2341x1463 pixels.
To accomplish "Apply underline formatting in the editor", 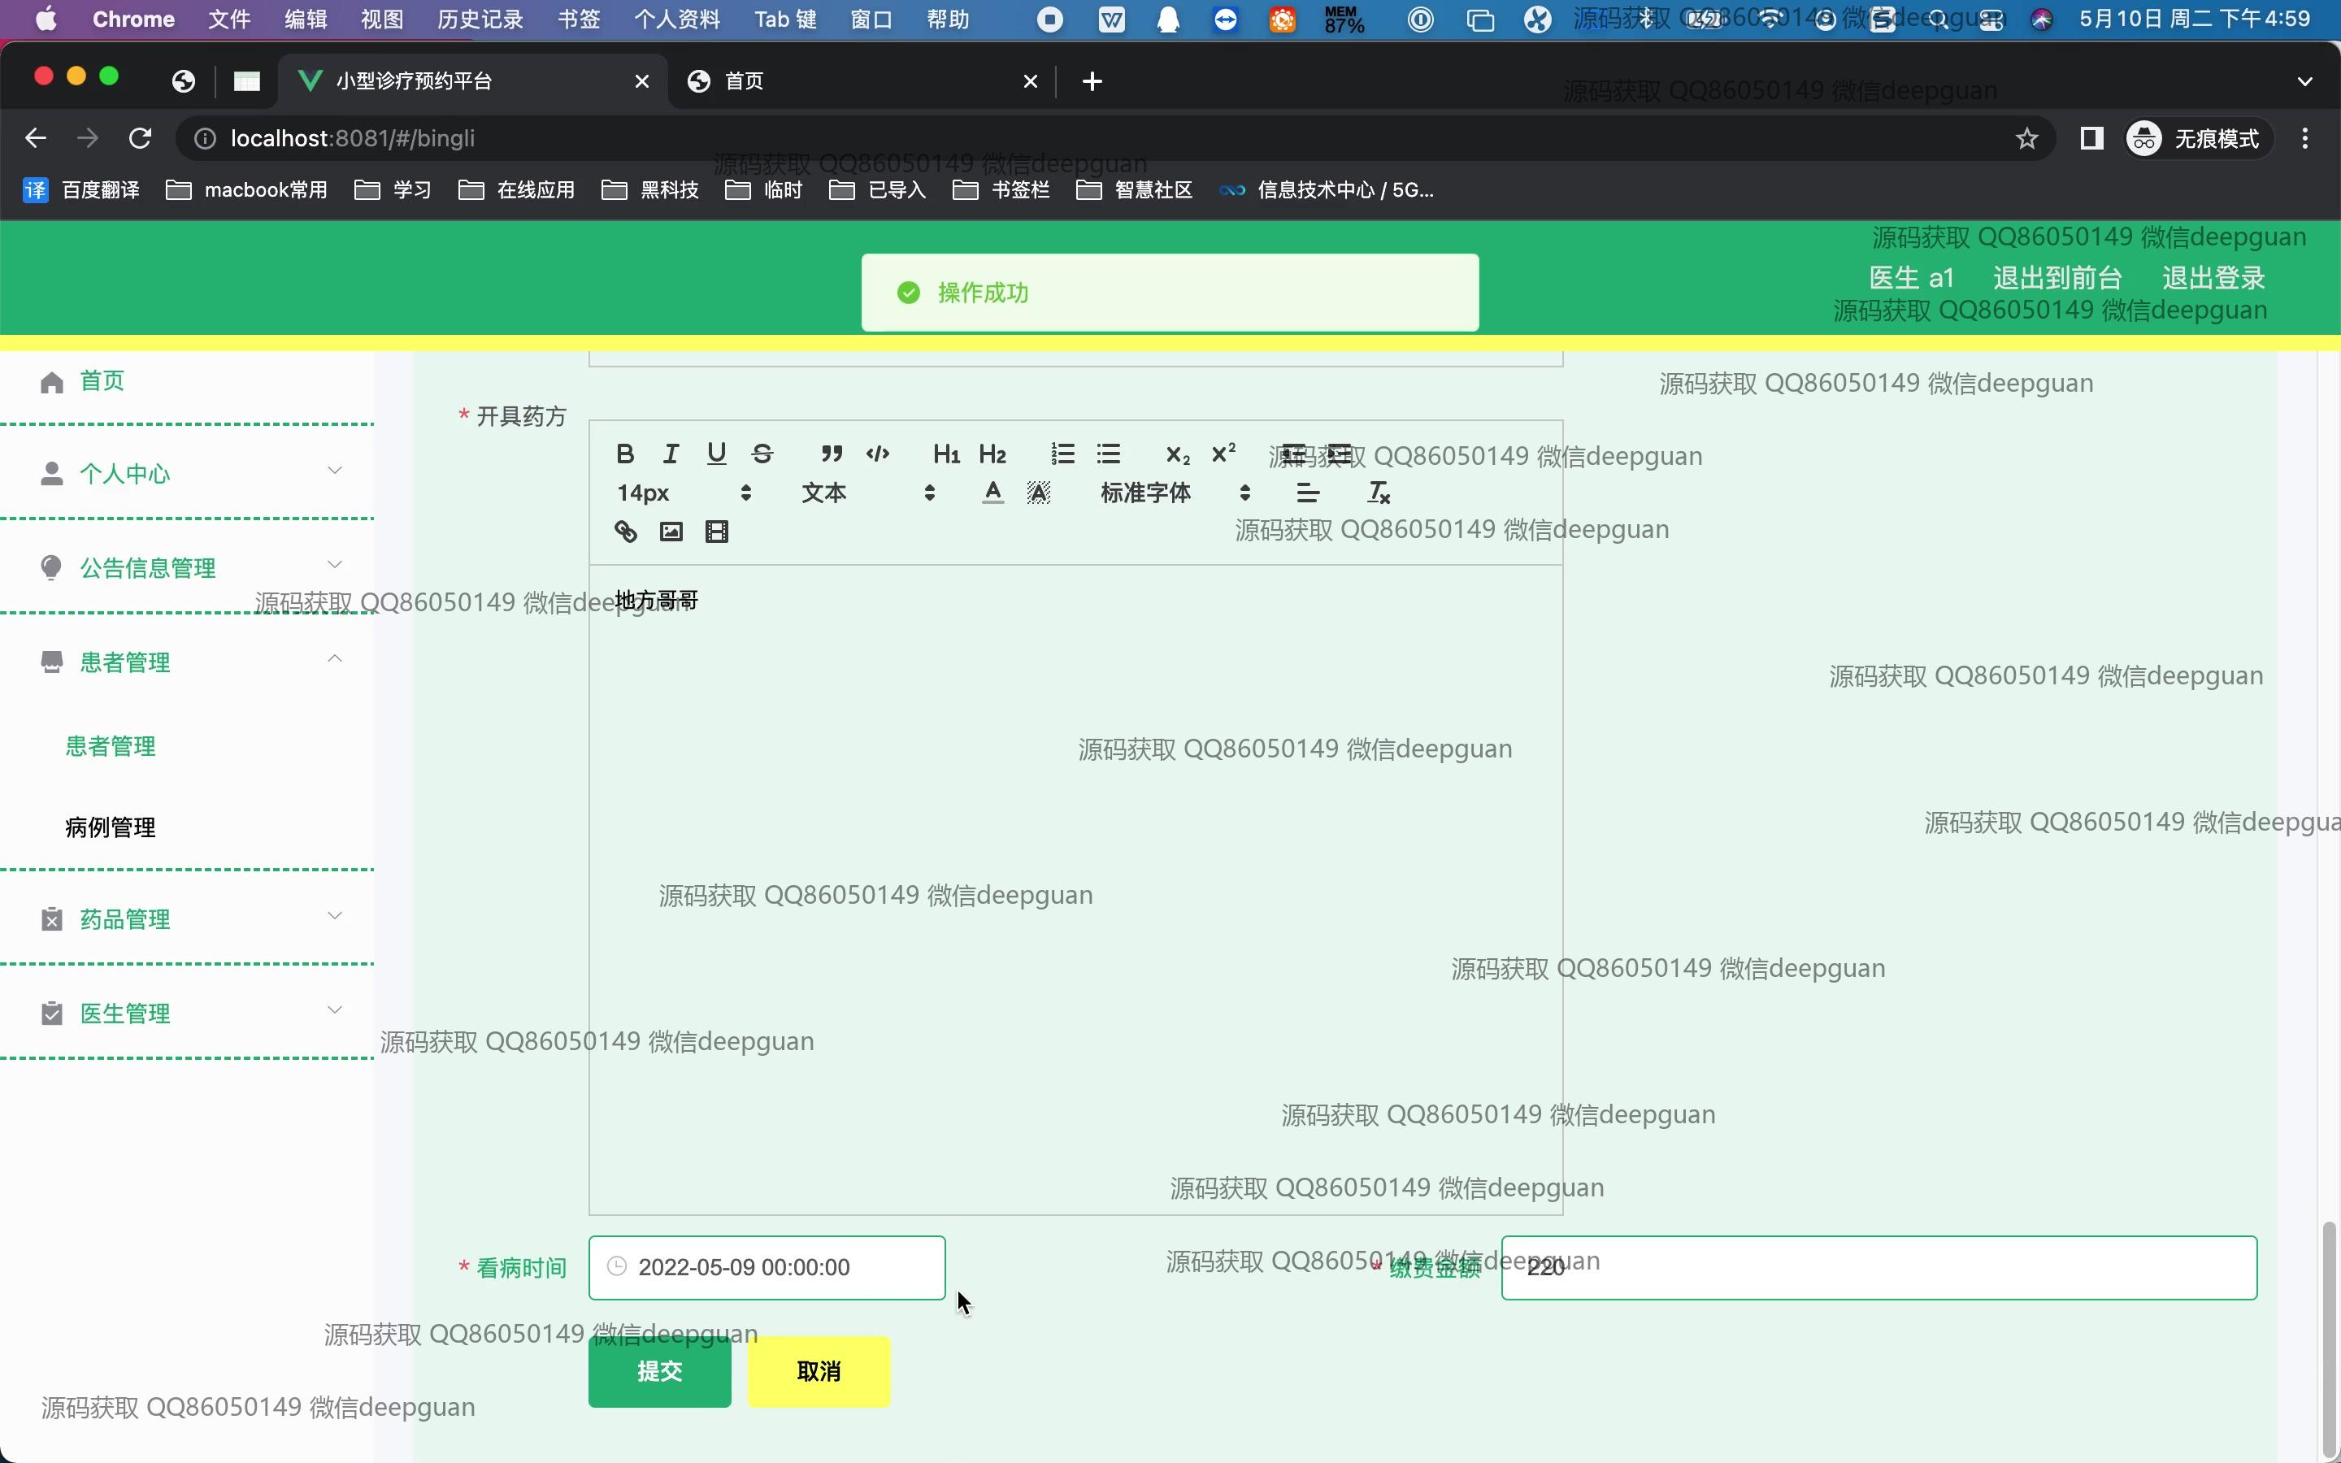I will [x=716, y=454].
